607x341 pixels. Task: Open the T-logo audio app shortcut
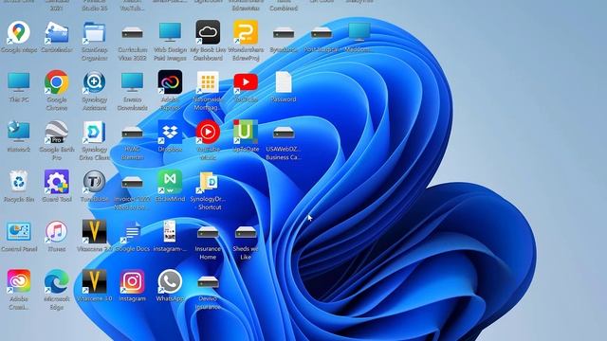(95, 181)
